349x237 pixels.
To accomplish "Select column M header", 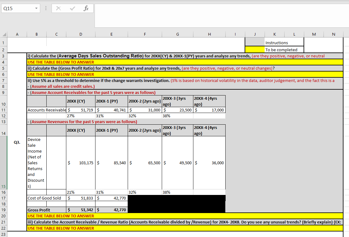I will tap(314, 34).
